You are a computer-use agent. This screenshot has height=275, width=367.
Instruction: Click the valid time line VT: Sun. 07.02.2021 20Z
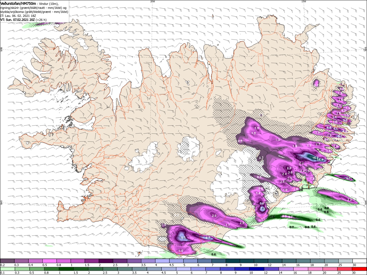(x=17, y=20)
